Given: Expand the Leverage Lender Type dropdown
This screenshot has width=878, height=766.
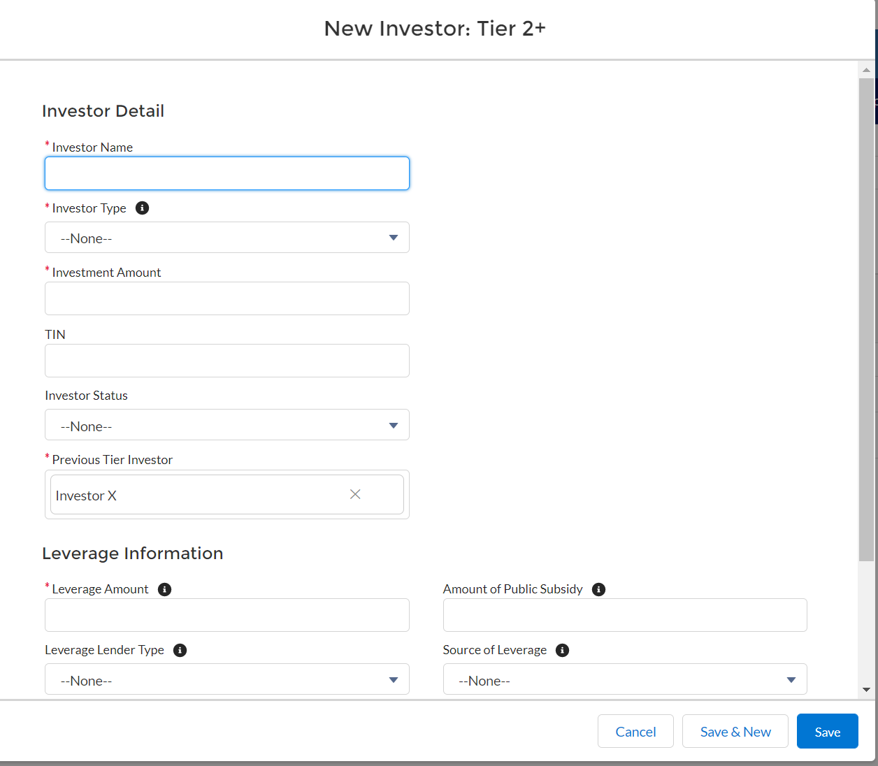Looking at the screenshot, I should (x=226, y=679).
